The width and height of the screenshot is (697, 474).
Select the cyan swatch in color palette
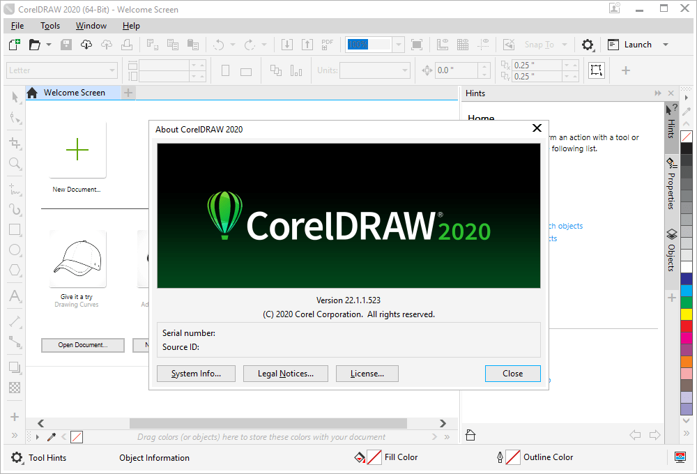687,290
